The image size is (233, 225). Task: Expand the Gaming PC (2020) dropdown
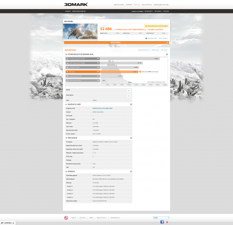point(98,67)
